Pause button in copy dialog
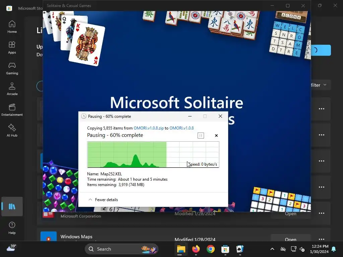This screenshot has width=343, height=257. tap(201, 136)
